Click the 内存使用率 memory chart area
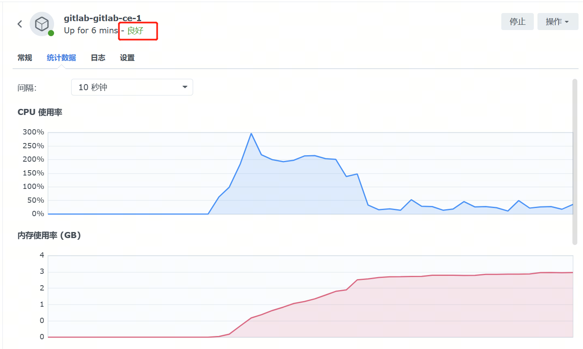 (x=309, y=297)
